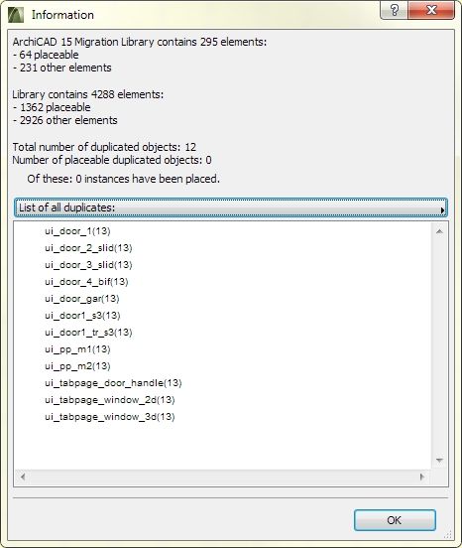This screenshot has height=548, width=462.
Task: Click the '- 1362 placeable' line
Action: tap(52, 107)
